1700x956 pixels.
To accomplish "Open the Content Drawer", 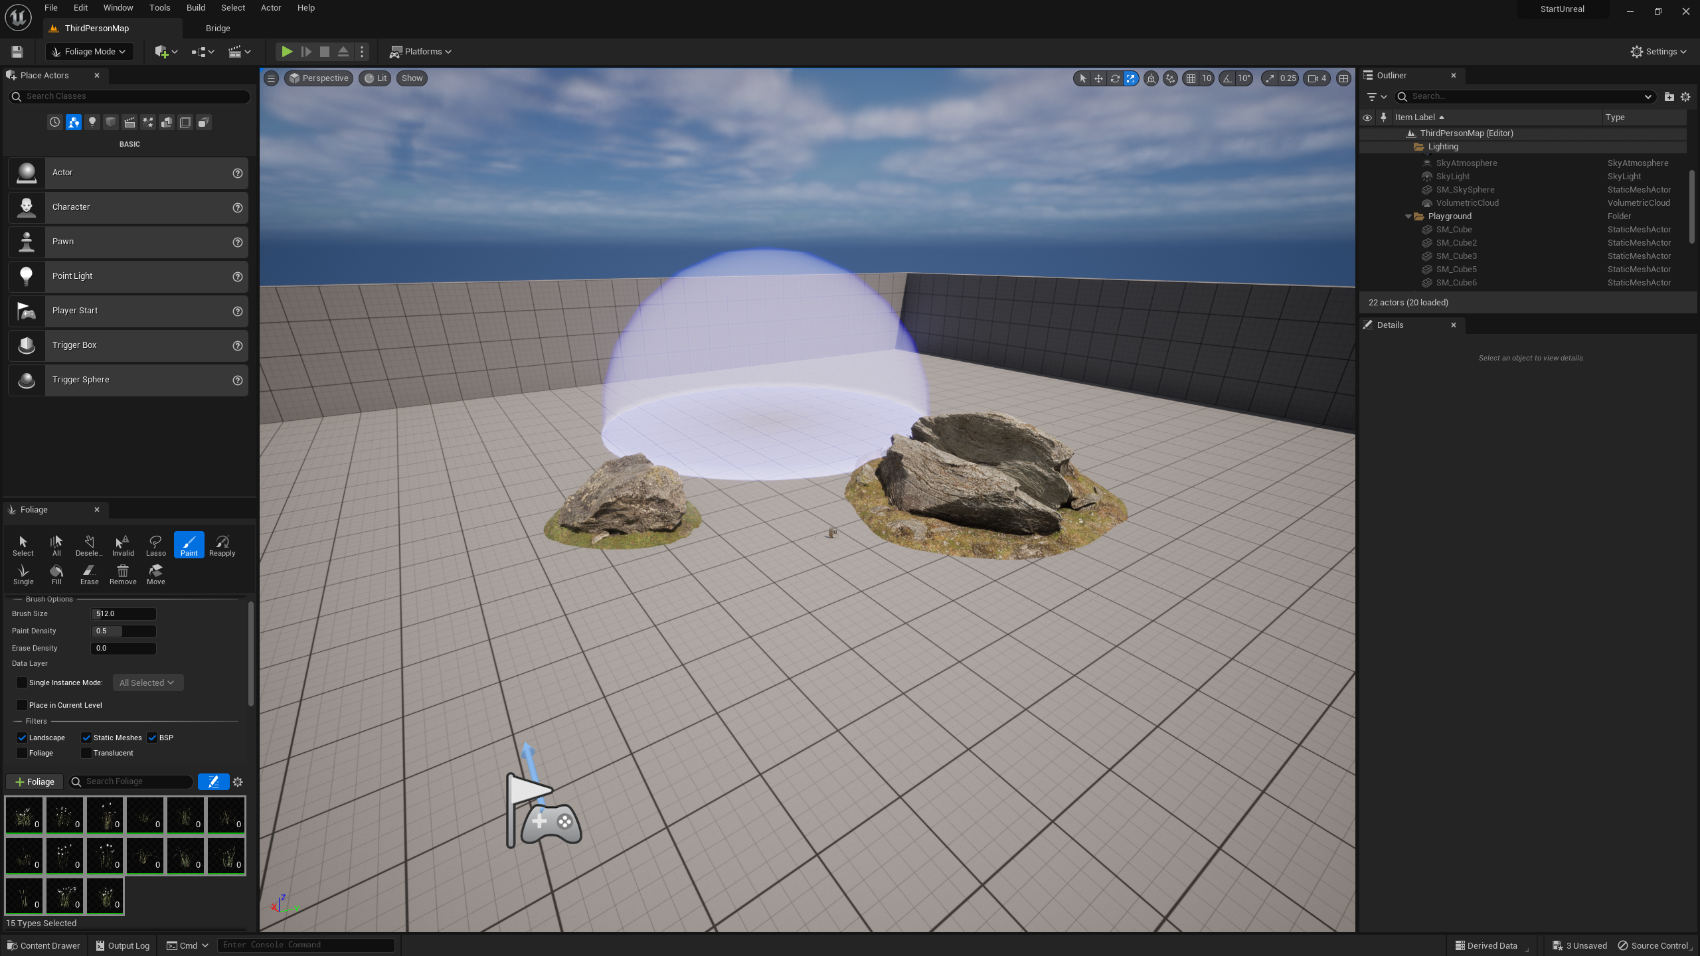I will [44, 945].
